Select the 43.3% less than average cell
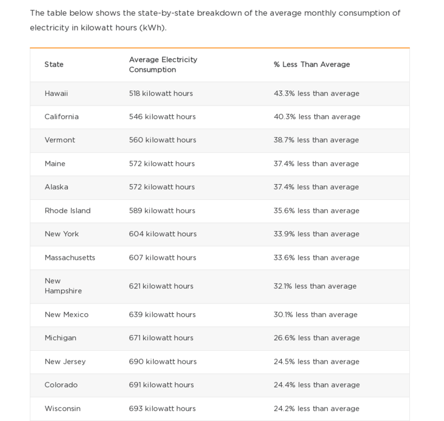This screenshot has height=421, width=444. click(x=316, y=93)
